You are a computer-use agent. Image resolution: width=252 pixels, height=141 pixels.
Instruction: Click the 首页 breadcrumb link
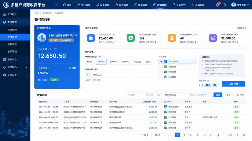[x=37, y=13]
